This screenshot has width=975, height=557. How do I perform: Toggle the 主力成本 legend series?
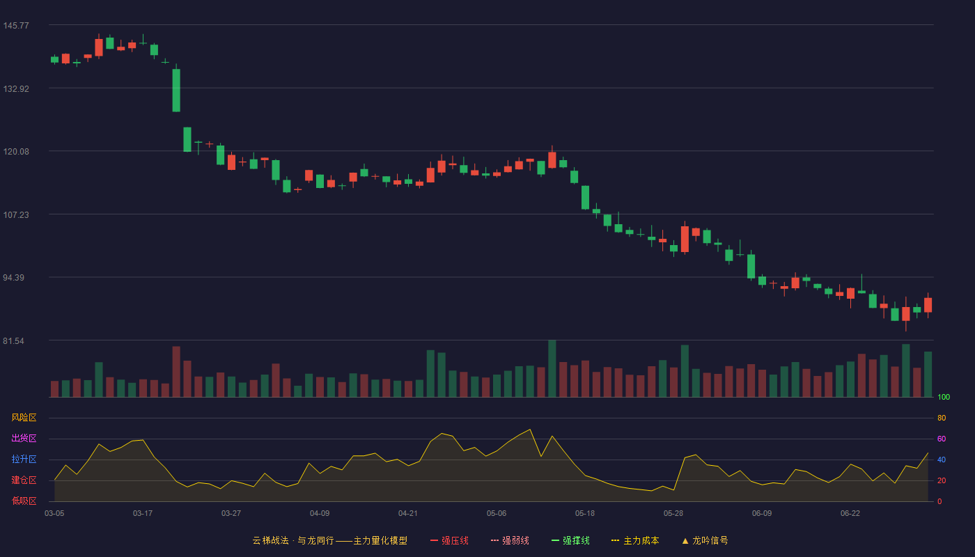635,540
